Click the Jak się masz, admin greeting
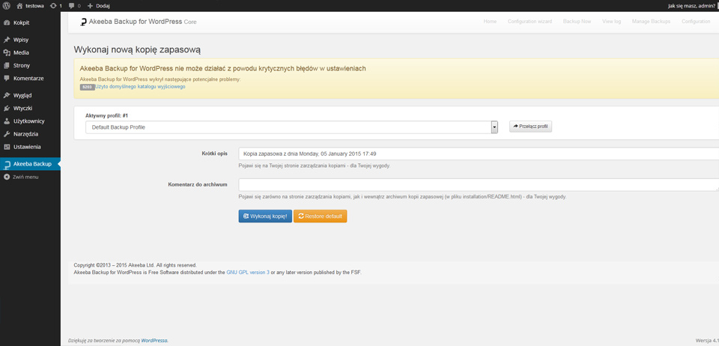The image size is (719, 346). click(x=691, y=6)
